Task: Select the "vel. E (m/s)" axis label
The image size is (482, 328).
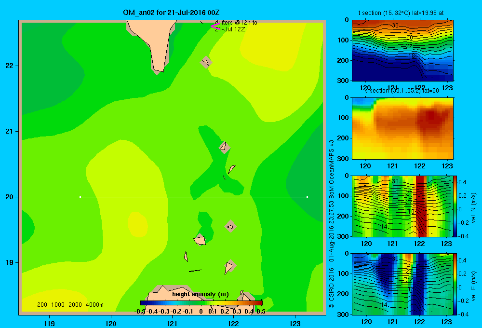Action: (473, 286)
